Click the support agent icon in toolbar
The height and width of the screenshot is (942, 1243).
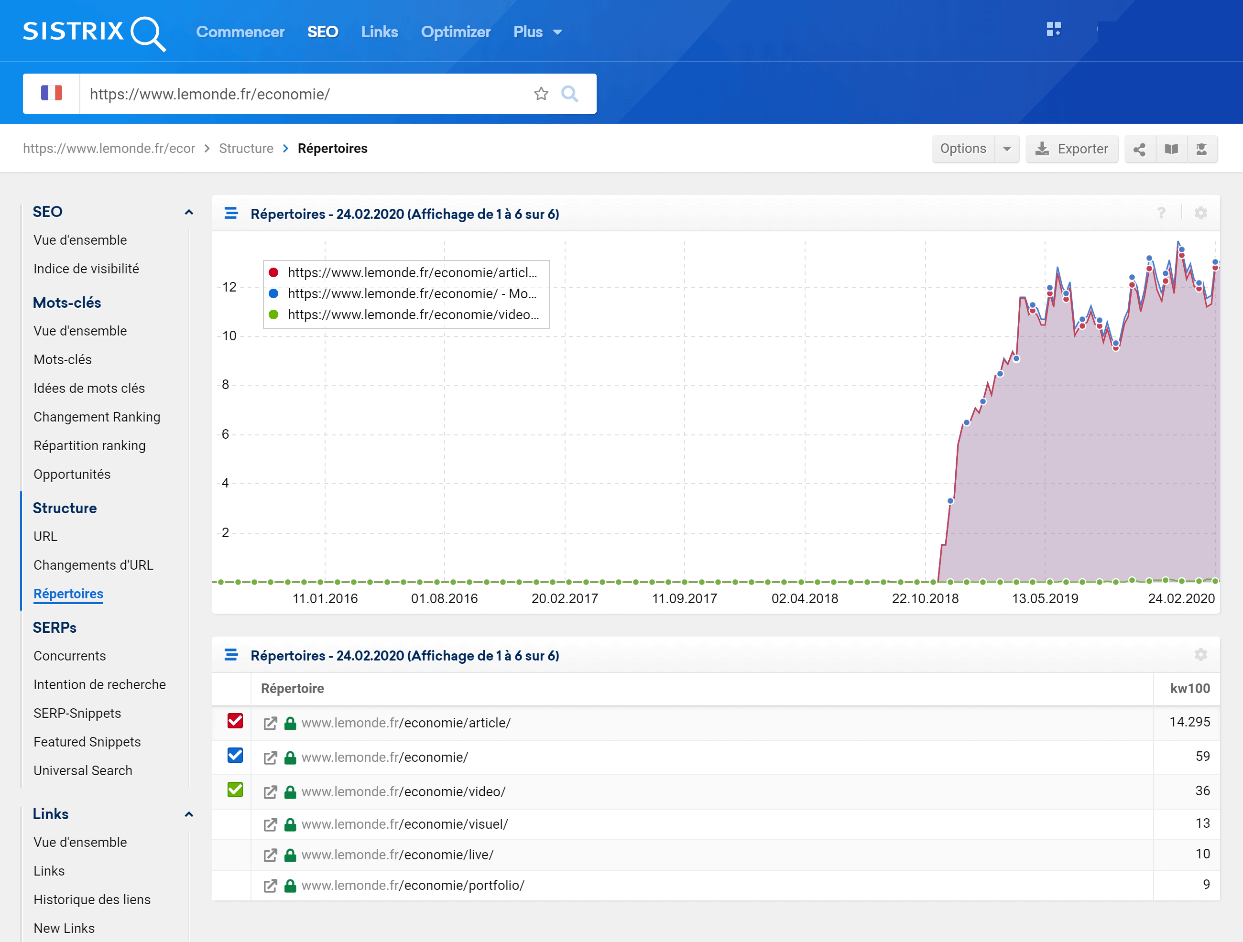pos(1201,149)
